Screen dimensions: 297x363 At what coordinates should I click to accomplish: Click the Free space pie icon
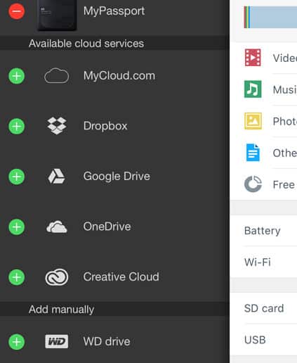click(x=253, y=184)
